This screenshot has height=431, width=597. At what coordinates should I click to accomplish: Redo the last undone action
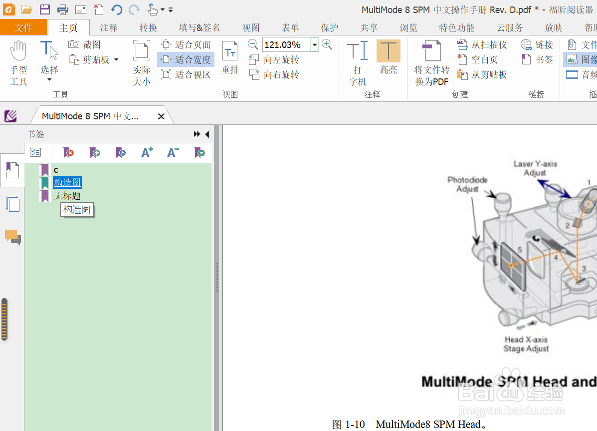134,9
